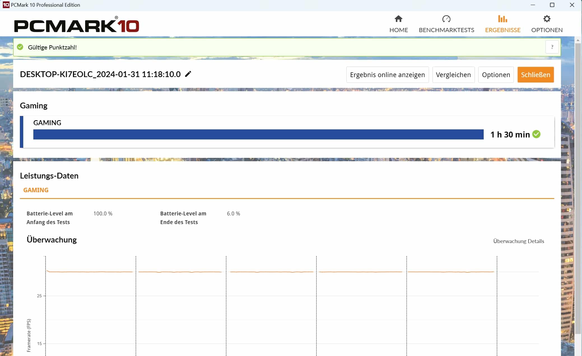Open Benchmarktests via the gauge icon
This screenshot has width=582, height=356.
[446, 19]
